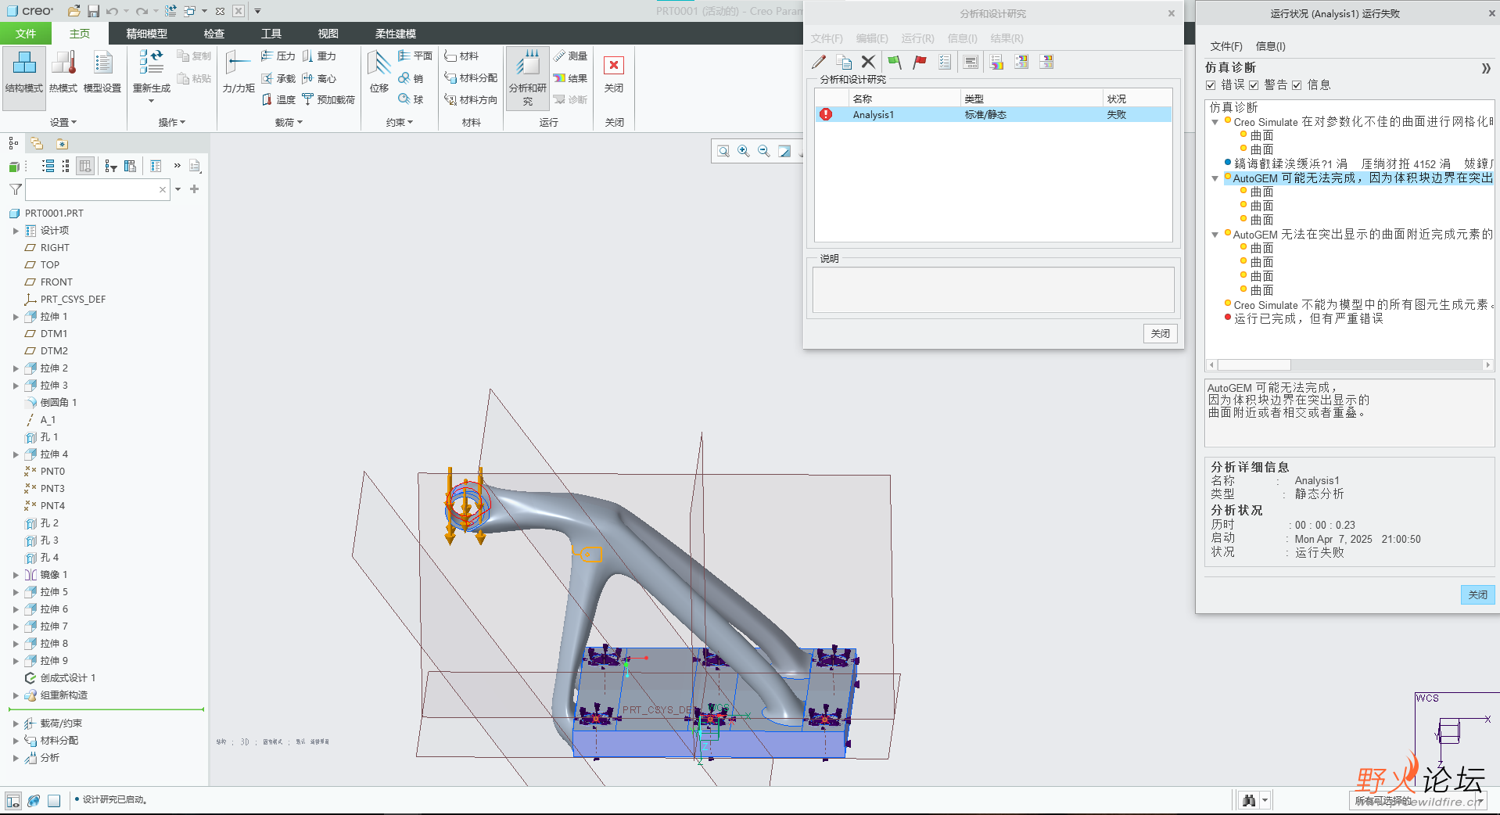The image size is (1500, 815).
Task: Expand the 材料分配 tree node
Action: tap(16, 741)
